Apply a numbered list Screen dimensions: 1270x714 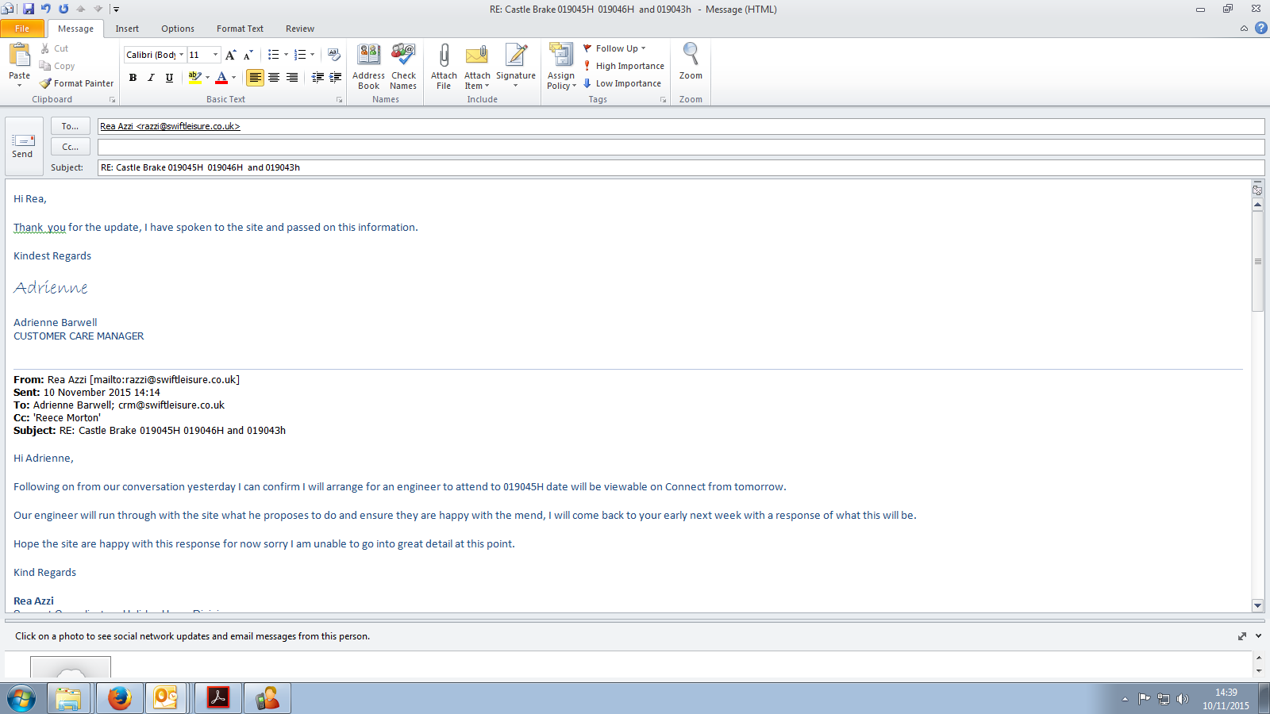click(299, 55)
